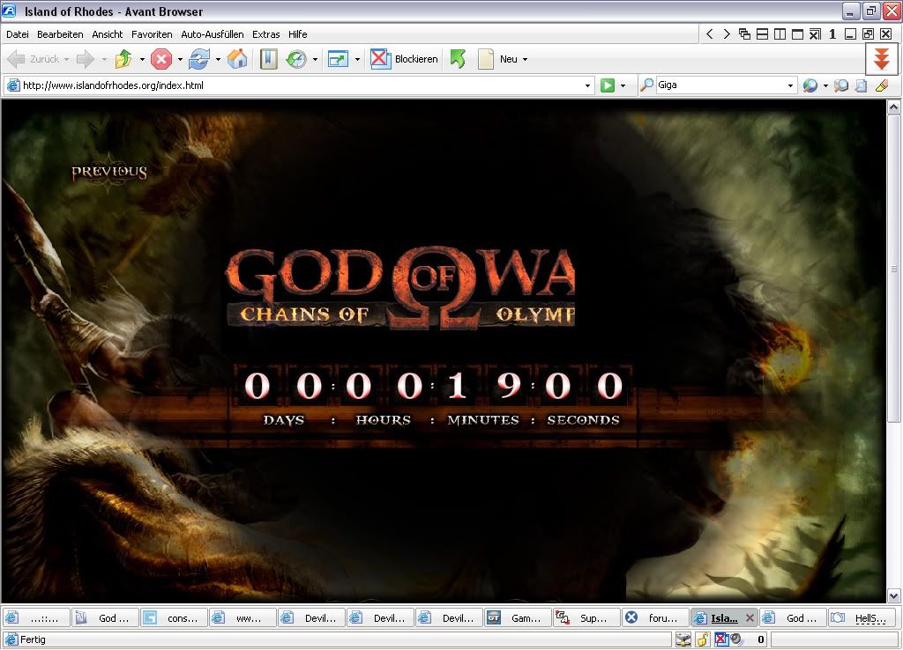Click the cascade windows icon

744,34
